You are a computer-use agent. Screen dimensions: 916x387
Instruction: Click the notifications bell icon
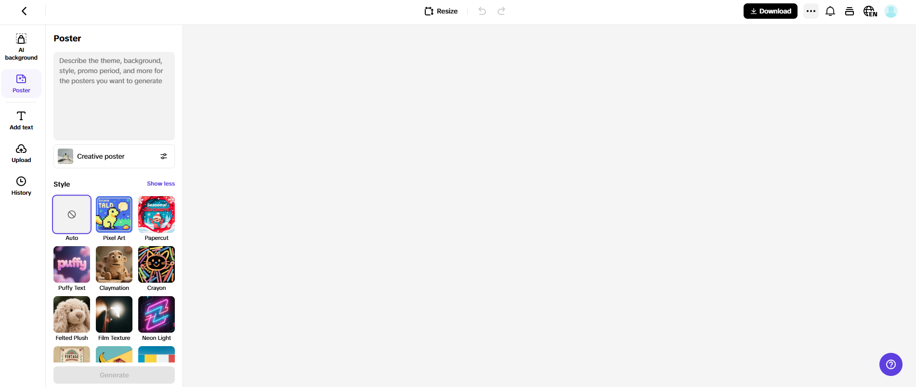click(x=830, y=11)
